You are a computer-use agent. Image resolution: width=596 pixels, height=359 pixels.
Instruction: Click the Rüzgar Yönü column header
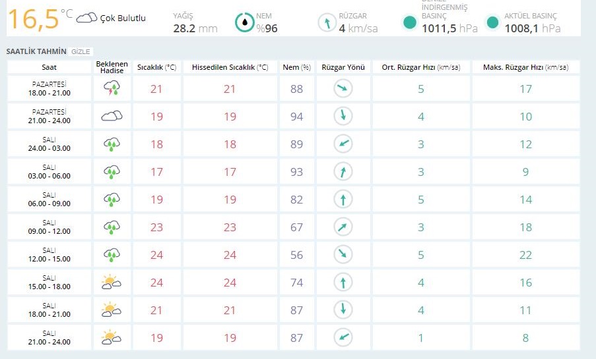pos(343,67)
